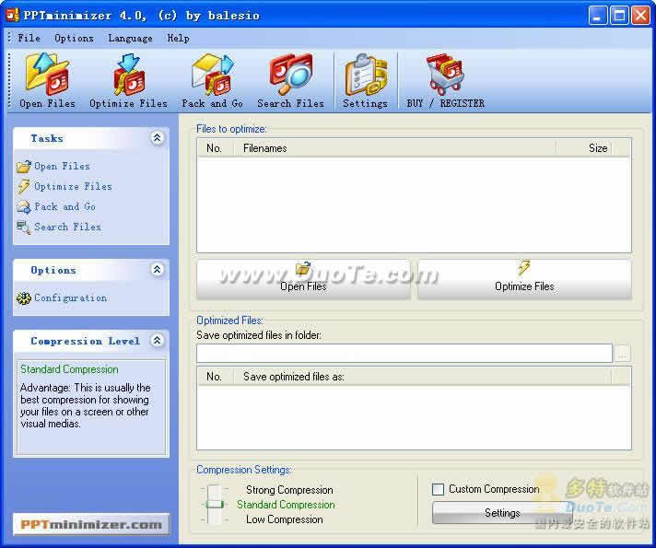The width and height of the screenshot is (656, 548).
Task: Open the File menu
Action: tap(29, 38)
